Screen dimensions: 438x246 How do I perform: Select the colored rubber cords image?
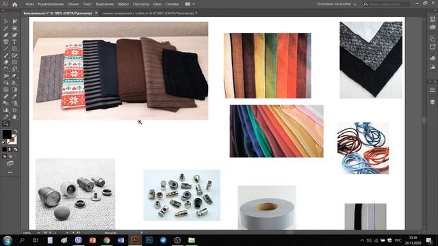[363, 148]
